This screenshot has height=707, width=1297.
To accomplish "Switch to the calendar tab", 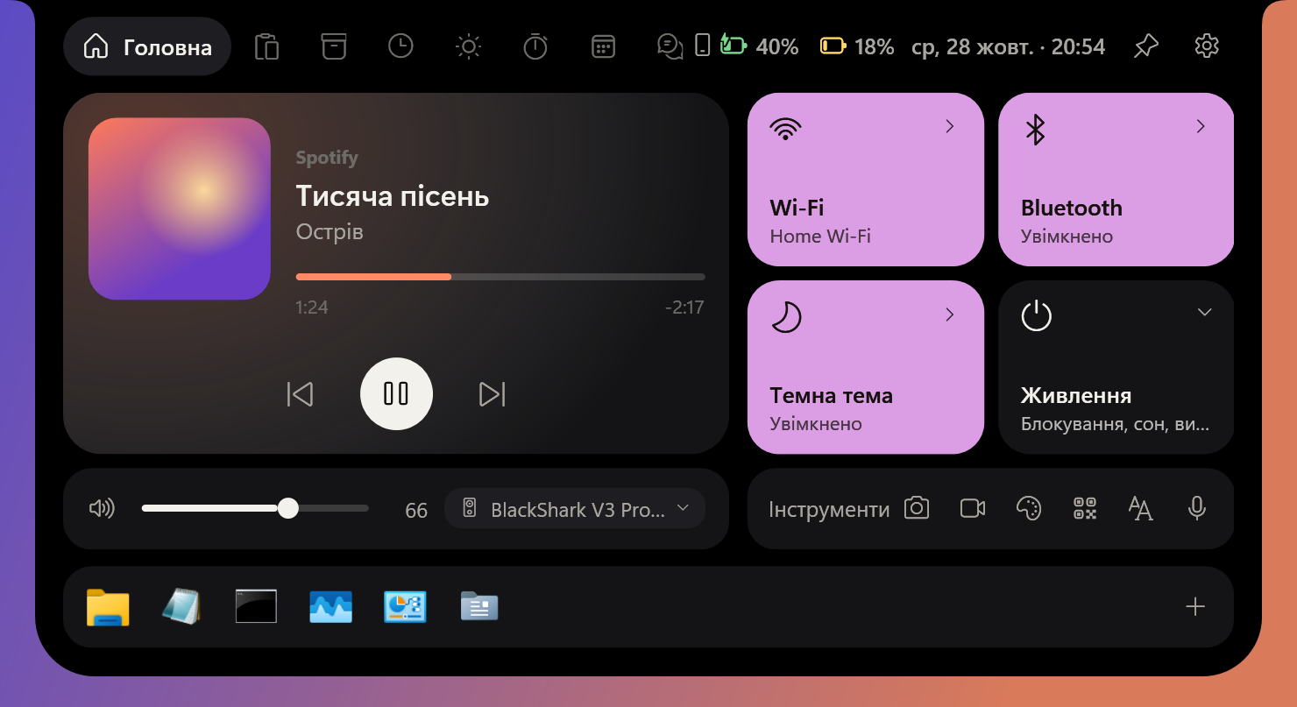I will [x=603, y=46].
